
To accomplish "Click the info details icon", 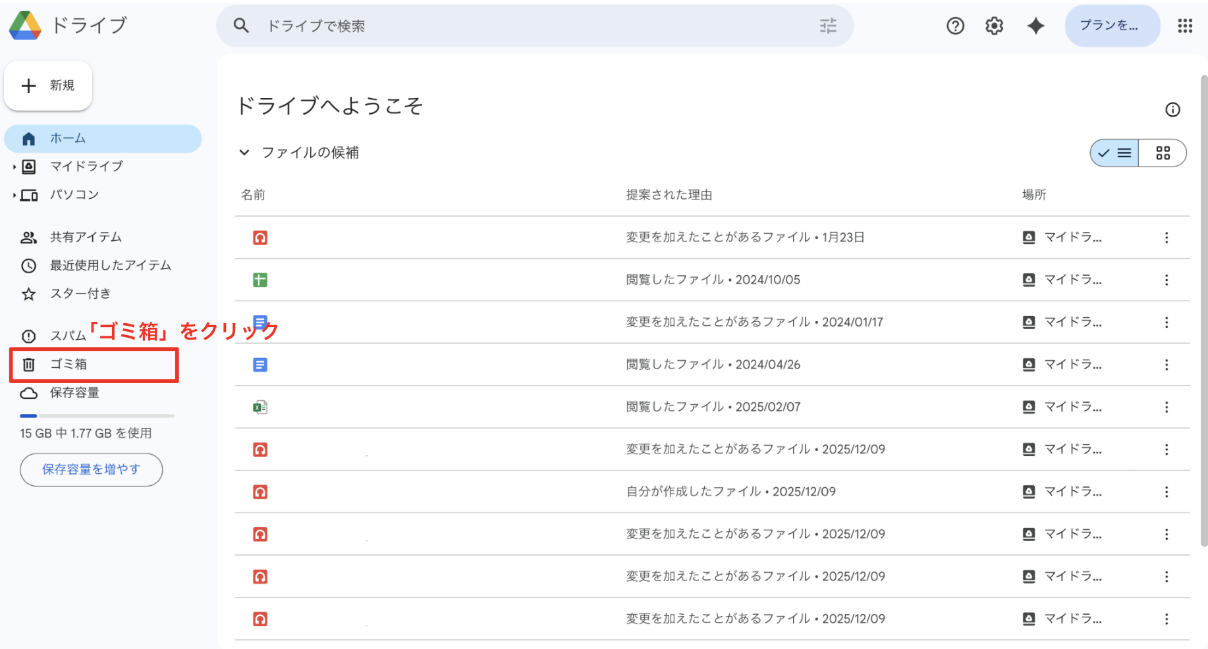I will pos(1172,110).
